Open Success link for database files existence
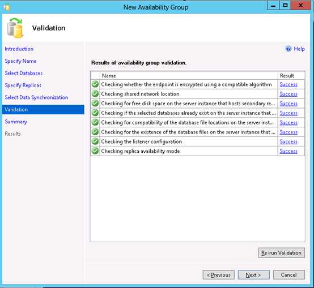Image resolution: width=314 pixels, height=288 pixels. [288, 132]
